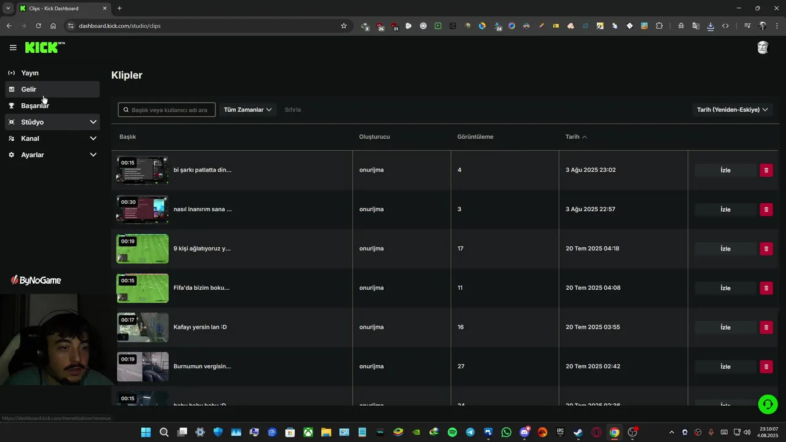Delete the 'Burnumun vergisin...' clip
Viewport: 786px width, 442px height.
(766, 366)
